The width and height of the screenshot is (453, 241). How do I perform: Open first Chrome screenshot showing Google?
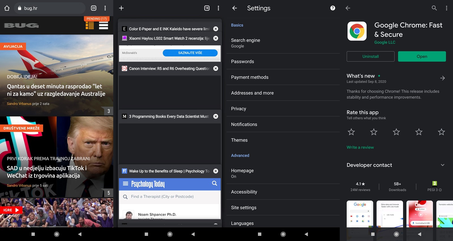click(x=360, y=214)
